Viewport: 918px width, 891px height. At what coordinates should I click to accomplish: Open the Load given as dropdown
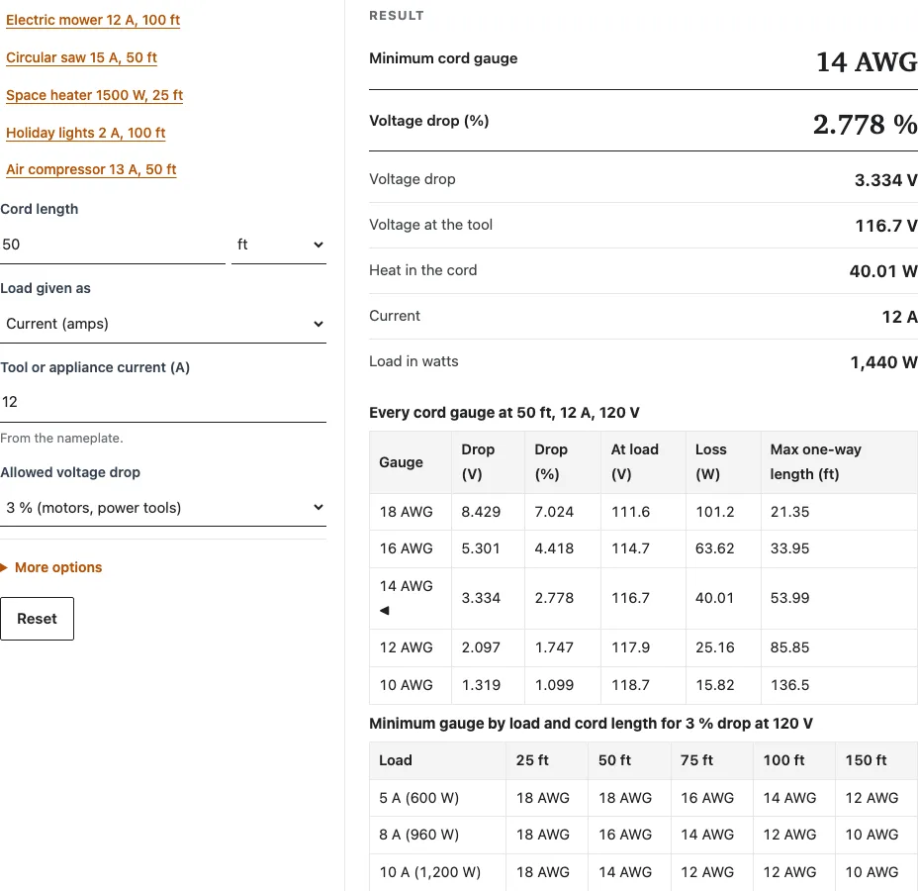point(163,324)
